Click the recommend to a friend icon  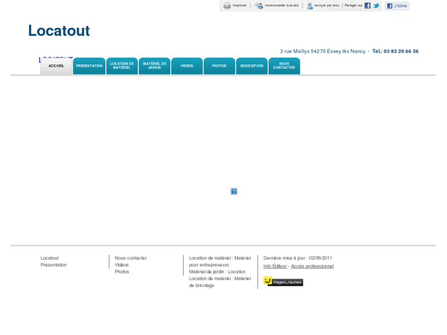[259, 6]
